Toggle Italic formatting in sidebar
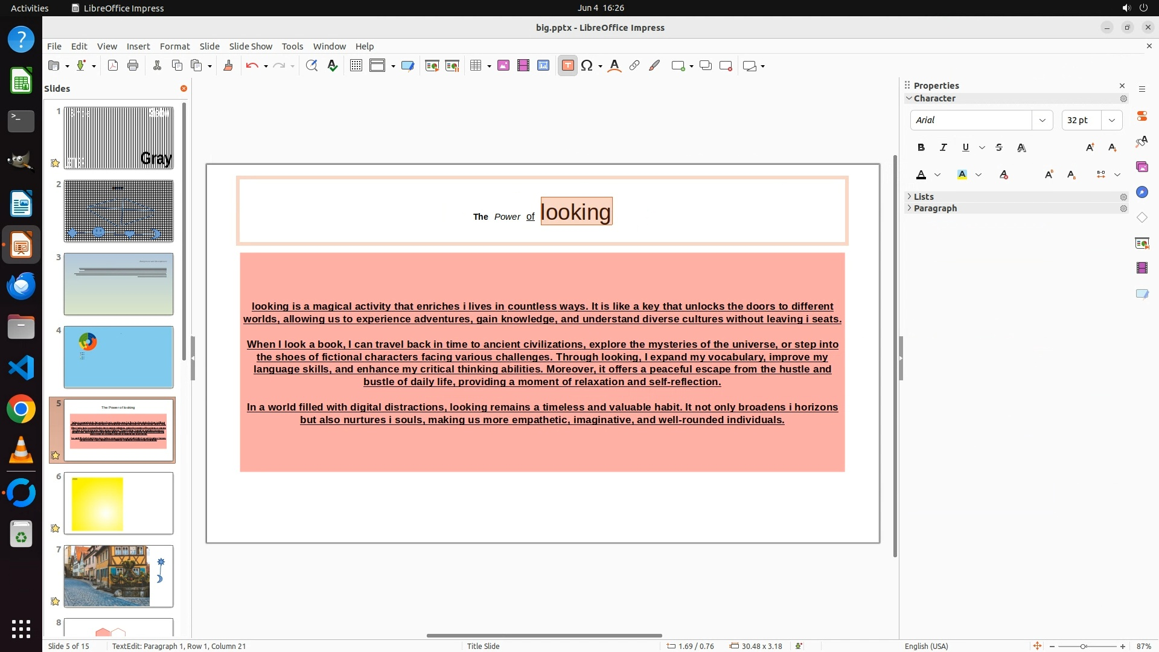The width and height of the screenshot is (1159, 652). [943, 147]
